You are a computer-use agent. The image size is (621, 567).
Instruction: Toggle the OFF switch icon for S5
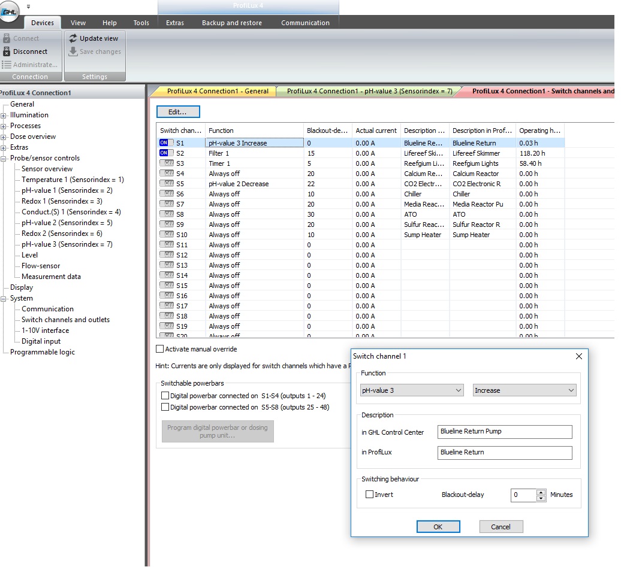click(167, 184)
